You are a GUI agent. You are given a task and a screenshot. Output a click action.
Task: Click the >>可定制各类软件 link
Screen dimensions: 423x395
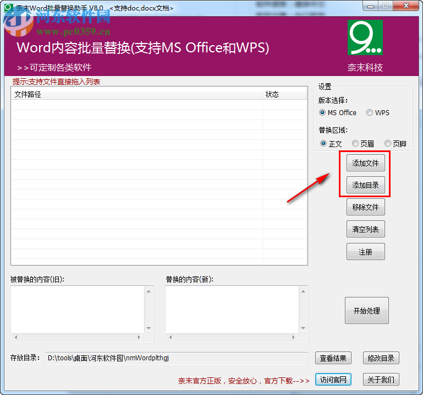pyautogui.click(x=54, y=67)
